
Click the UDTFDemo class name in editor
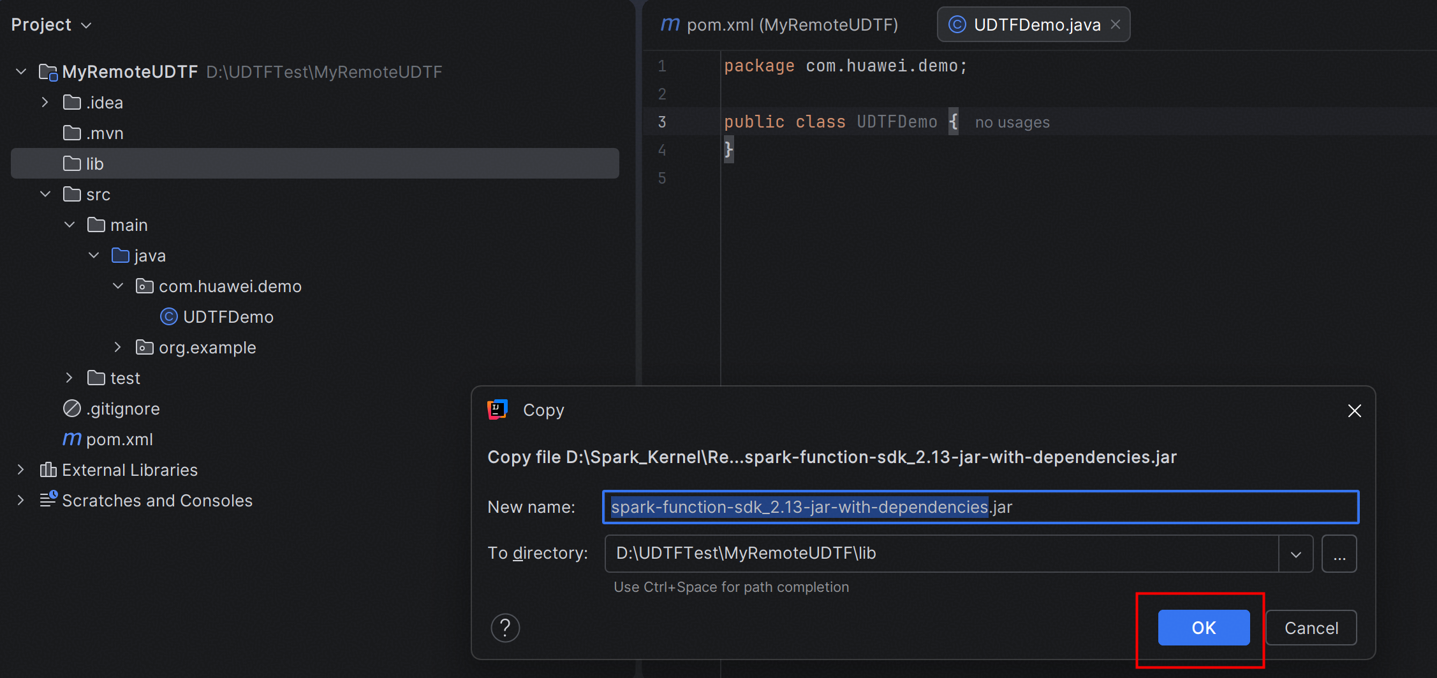coord(897,122)
